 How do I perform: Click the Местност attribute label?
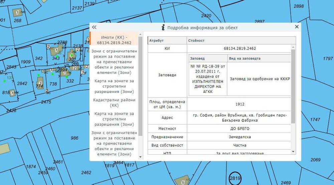(x=167, y=128)
